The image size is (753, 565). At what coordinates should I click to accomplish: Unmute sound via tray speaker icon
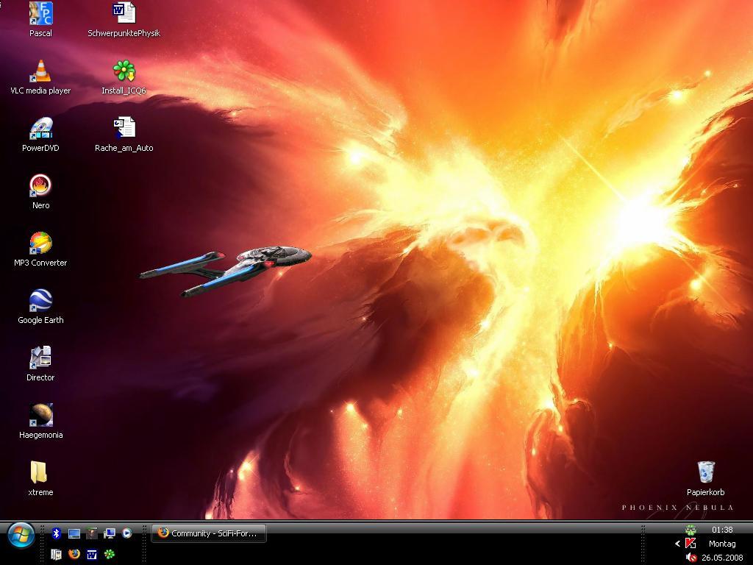point(691,558)
